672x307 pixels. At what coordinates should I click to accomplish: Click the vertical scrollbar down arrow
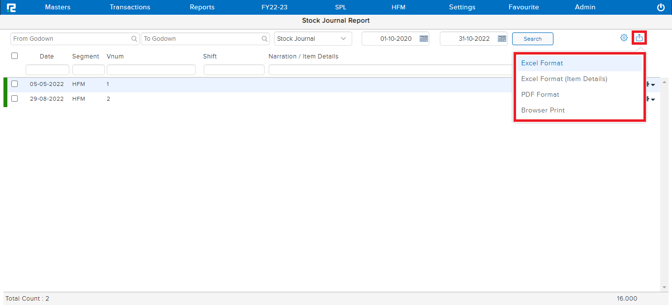664,287
